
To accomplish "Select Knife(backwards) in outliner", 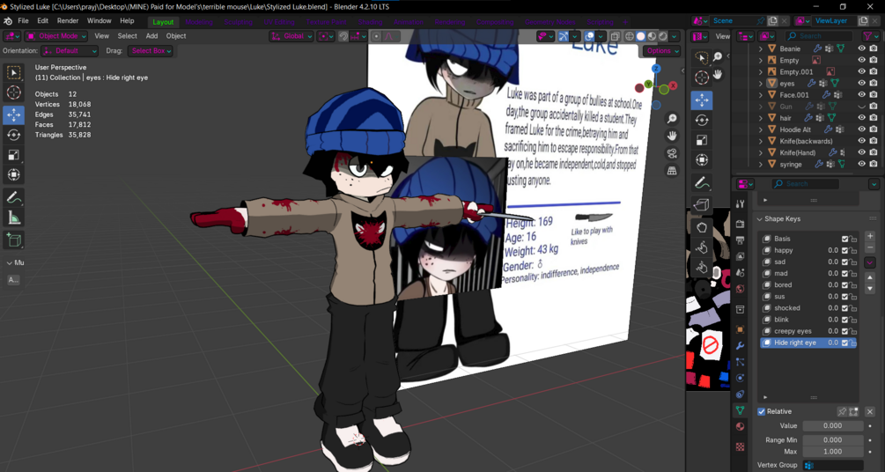I will tap(806, 141).
